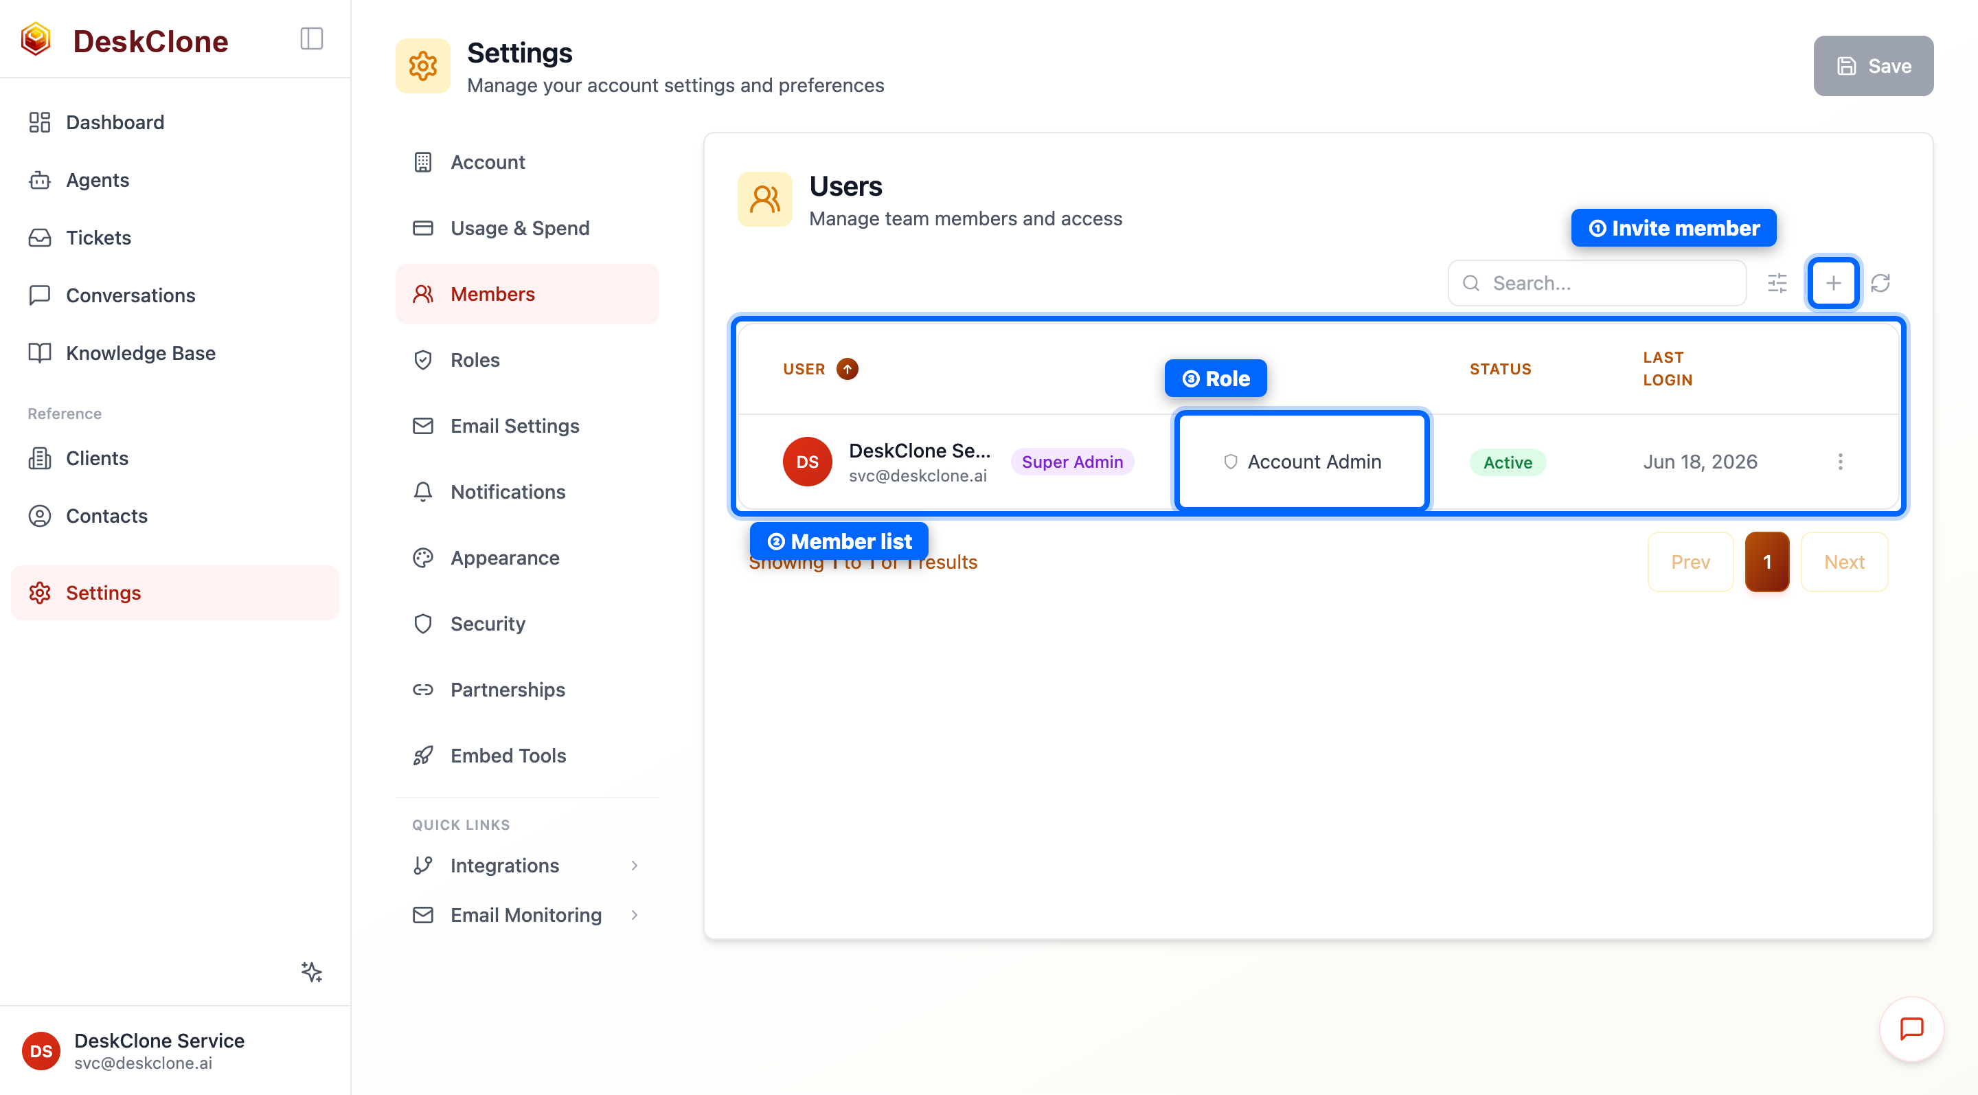Click the DS member avatar in table
Screen dimensions: 1978x1095
pos(807,462)
